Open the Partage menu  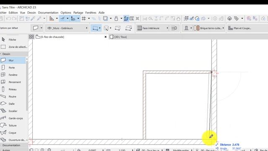78,13
